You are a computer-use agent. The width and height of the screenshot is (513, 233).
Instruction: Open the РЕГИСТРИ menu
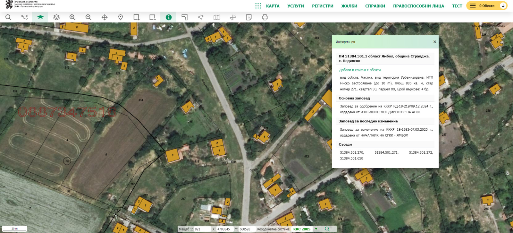click(323, 6)
